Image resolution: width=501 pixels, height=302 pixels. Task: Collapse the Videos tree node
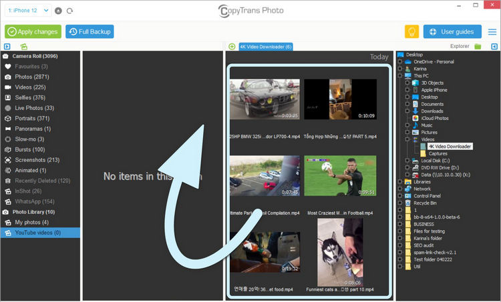tap(407, 139)
